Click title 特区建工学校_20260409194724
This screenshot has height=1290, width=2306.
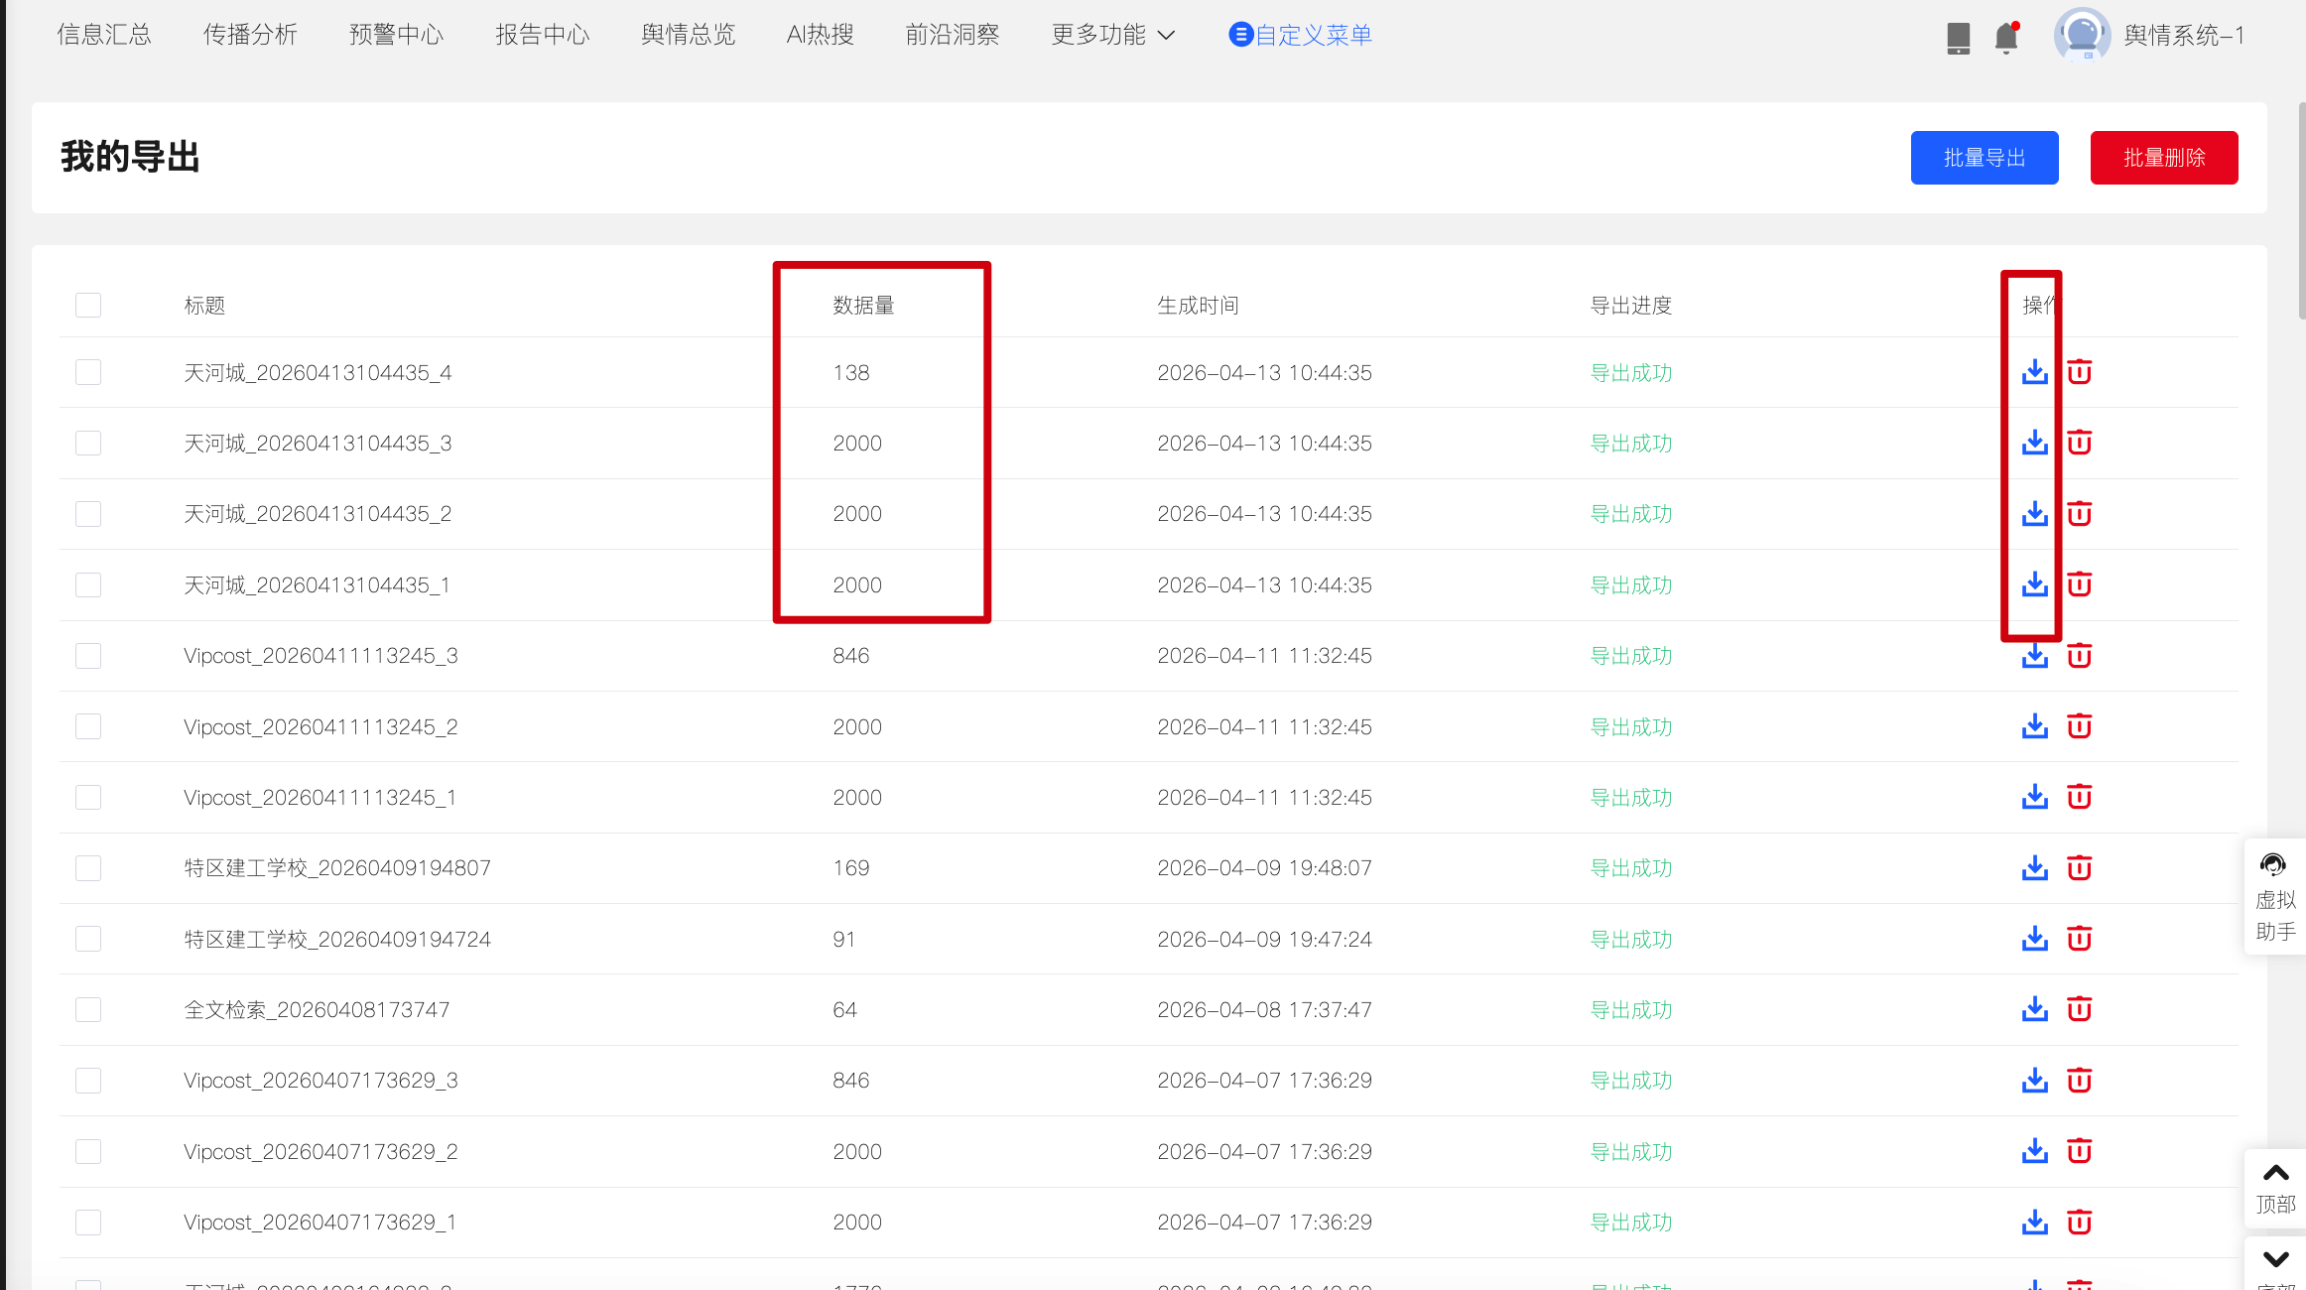click(337, 939)
